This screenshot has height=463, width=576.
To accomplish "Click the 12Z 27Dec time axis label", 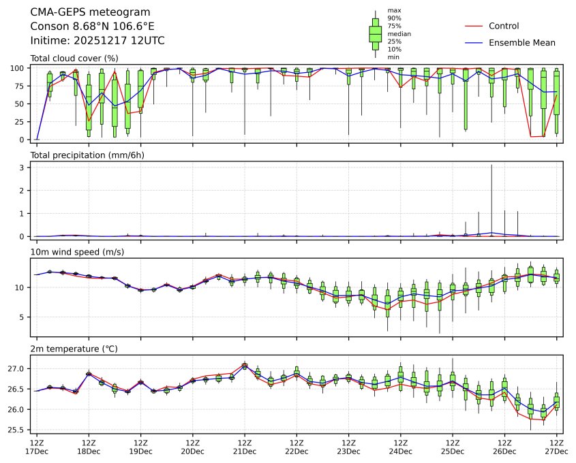I will click(x=556, y=447).
